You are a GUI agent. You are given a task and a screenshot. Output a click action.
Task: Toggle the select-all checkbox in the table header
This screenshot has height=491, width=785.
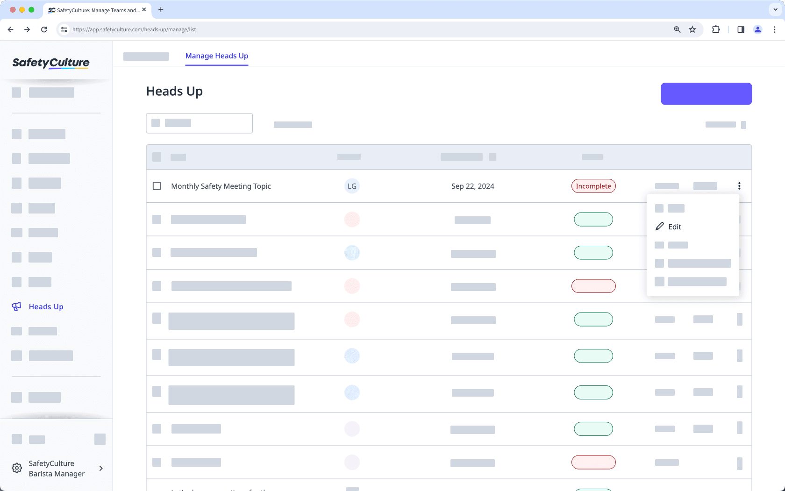tap(157, 157)
